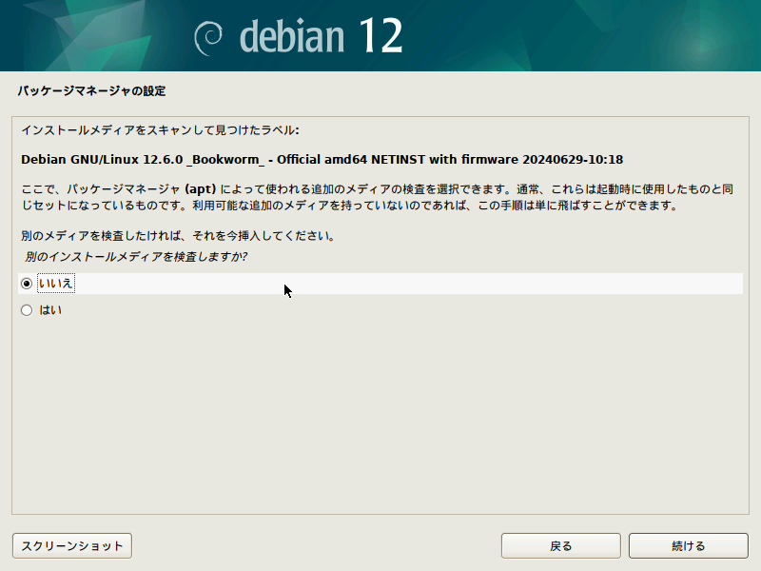The width and height of the screenshot is (761, 571).
Task: Click the スクリーンショット button
Action: pyautogui.click(x=72, y=545)
